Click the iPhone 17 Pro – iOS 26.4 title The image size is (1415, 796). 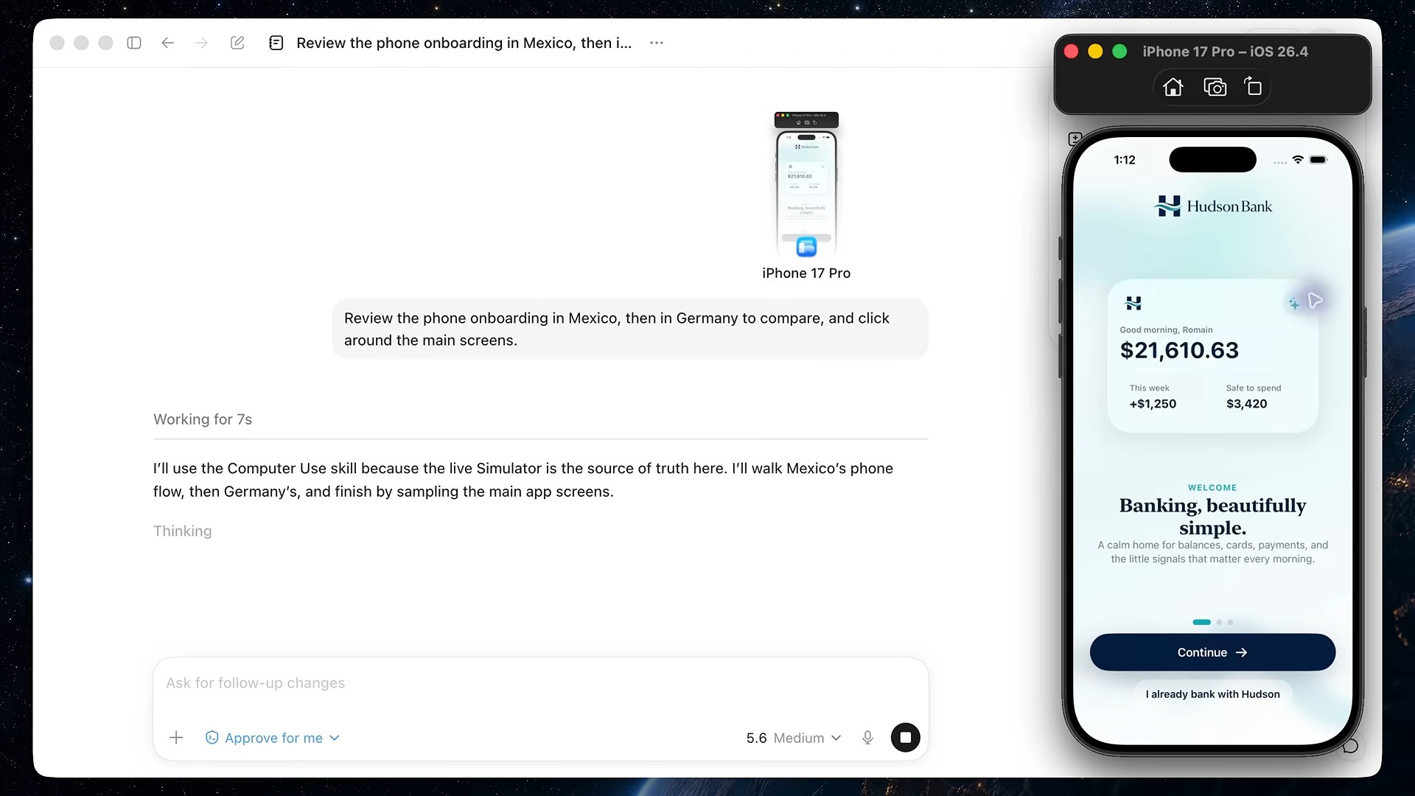point(1225,52)
